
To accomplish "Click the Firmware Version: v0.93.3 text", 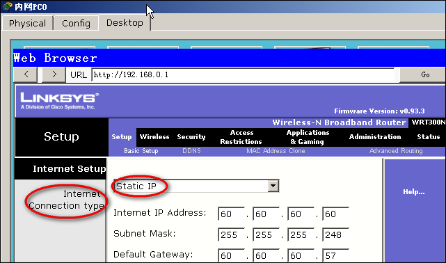I will (x=379, y=111).
